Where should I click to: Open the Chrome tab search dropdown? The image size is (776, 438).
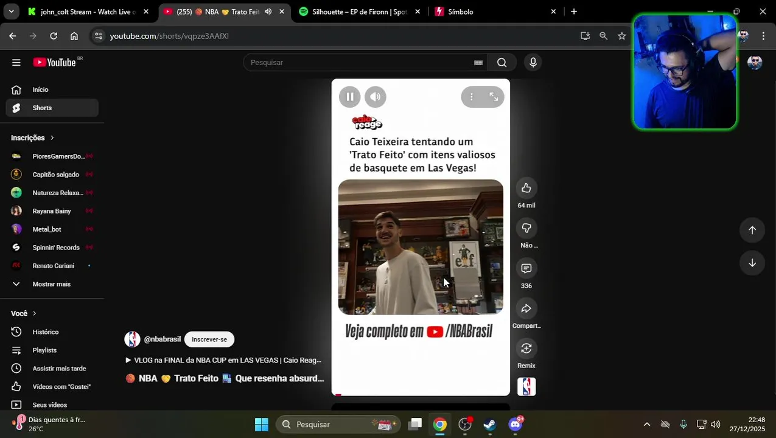(x=11, y=12)
